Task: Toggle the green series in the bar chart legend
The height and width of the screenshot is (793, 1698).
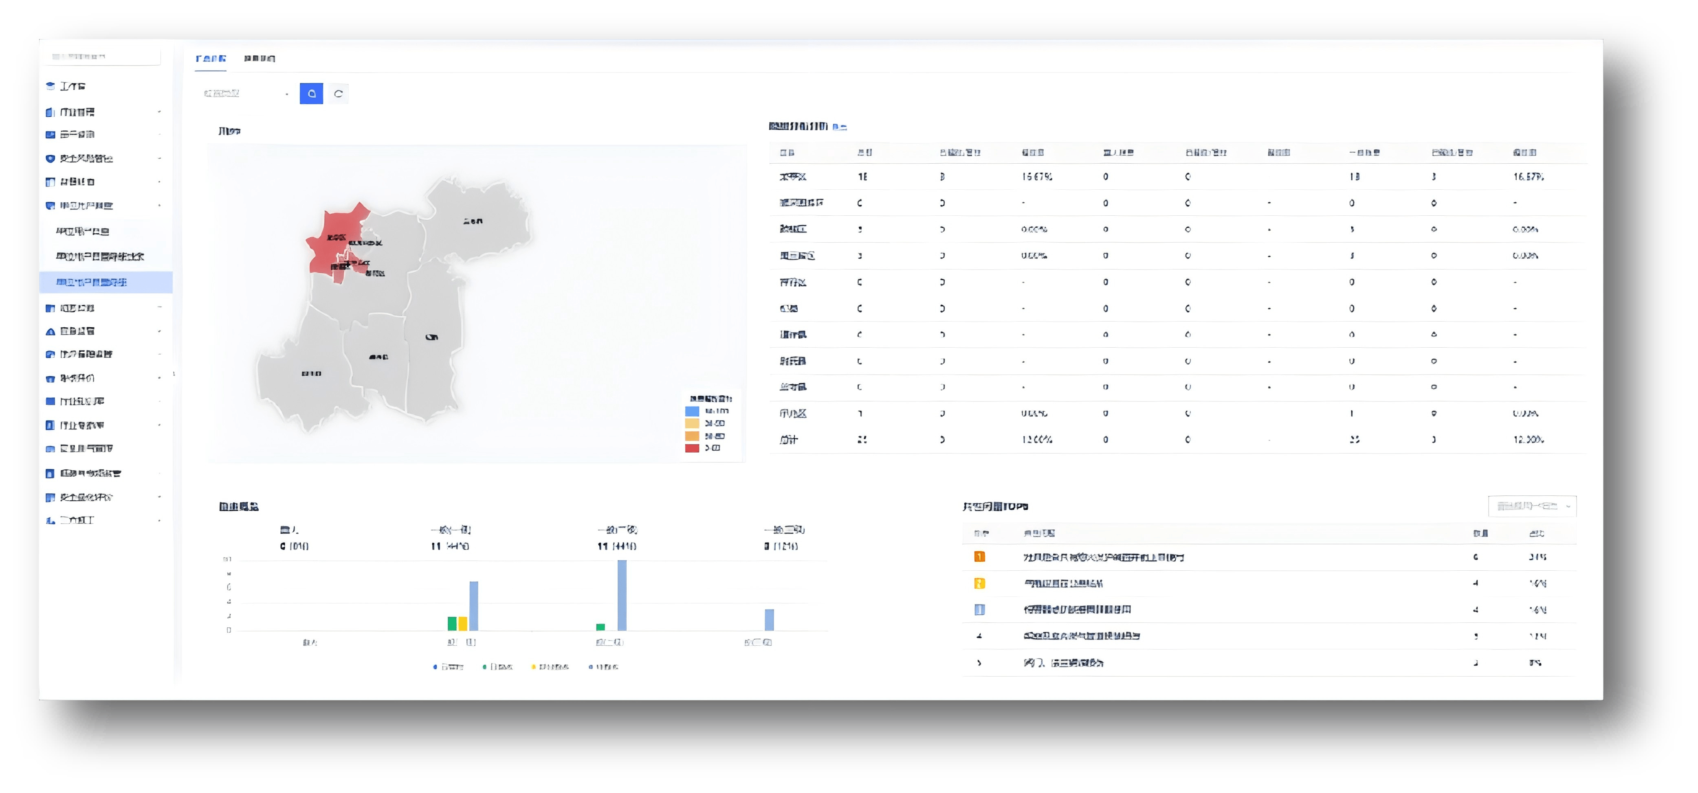Action: [497, 667]
